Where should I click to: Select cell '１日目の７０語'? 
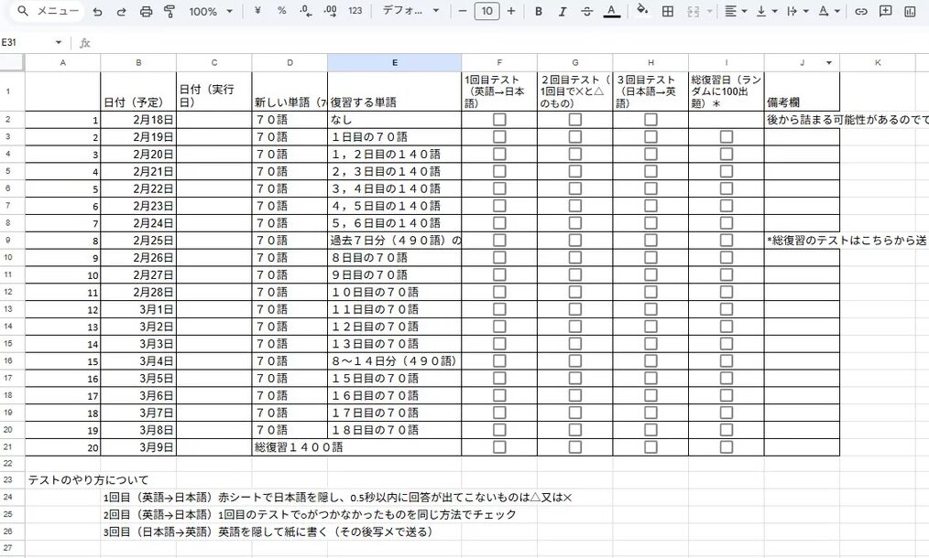tap(395, 136)
